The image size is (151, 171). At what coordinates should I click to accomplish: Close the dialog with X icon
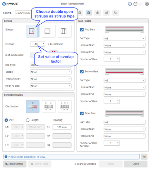click(147, 4)
